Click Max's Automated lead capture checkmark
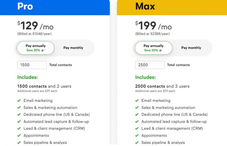 [137, 121]
